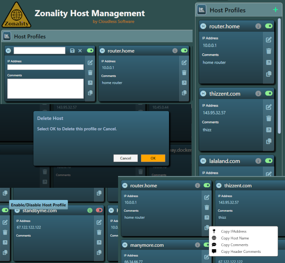Toggle the lalaland.com profile switch
This screenshot has width=285, height=263.
269,161
